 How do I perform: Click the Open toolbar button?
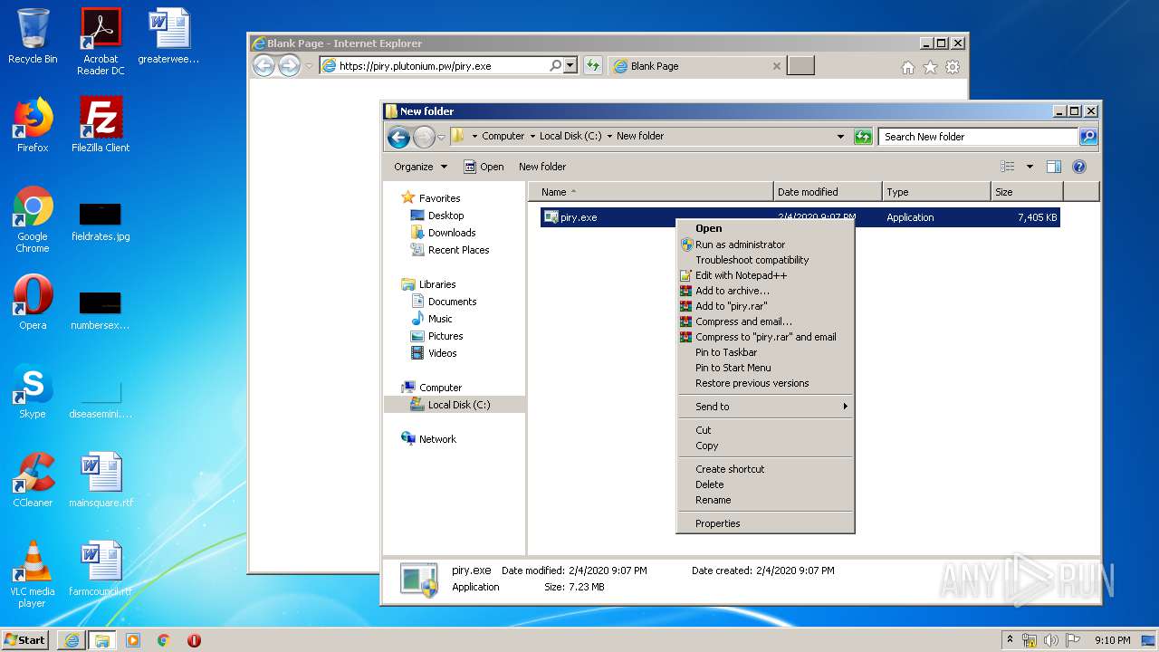(484, 167)
